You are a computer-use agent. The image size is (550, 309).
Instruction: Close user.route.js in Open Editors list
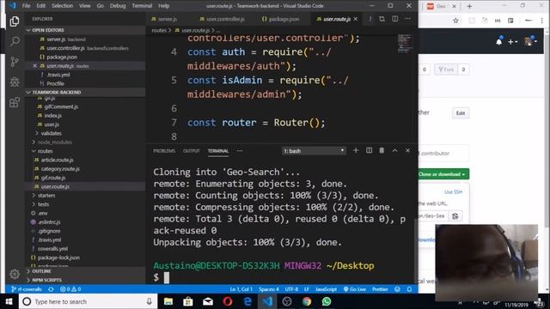coord(34,66)
